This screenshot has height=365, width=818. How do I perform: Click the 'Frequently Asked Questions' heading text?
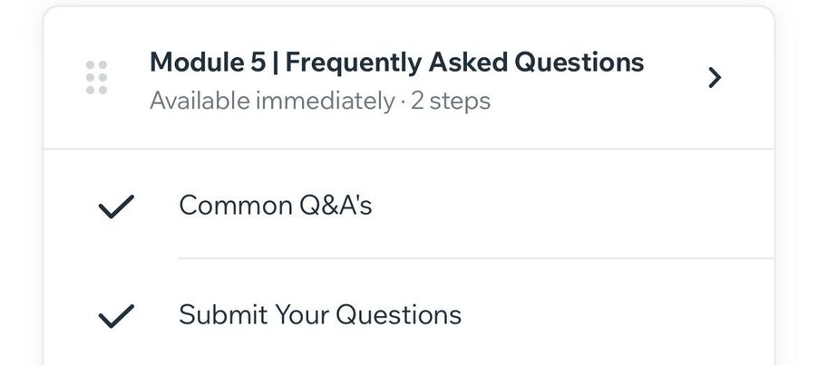464,62
